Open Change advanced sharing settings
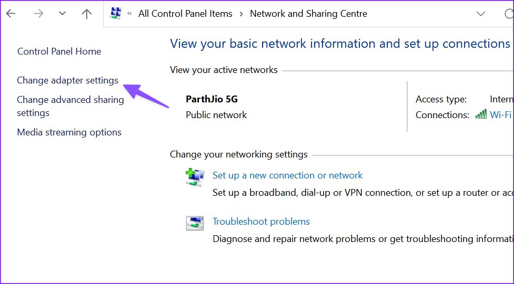Viewport: 514px width, 284px height. (x=70, y=107)
